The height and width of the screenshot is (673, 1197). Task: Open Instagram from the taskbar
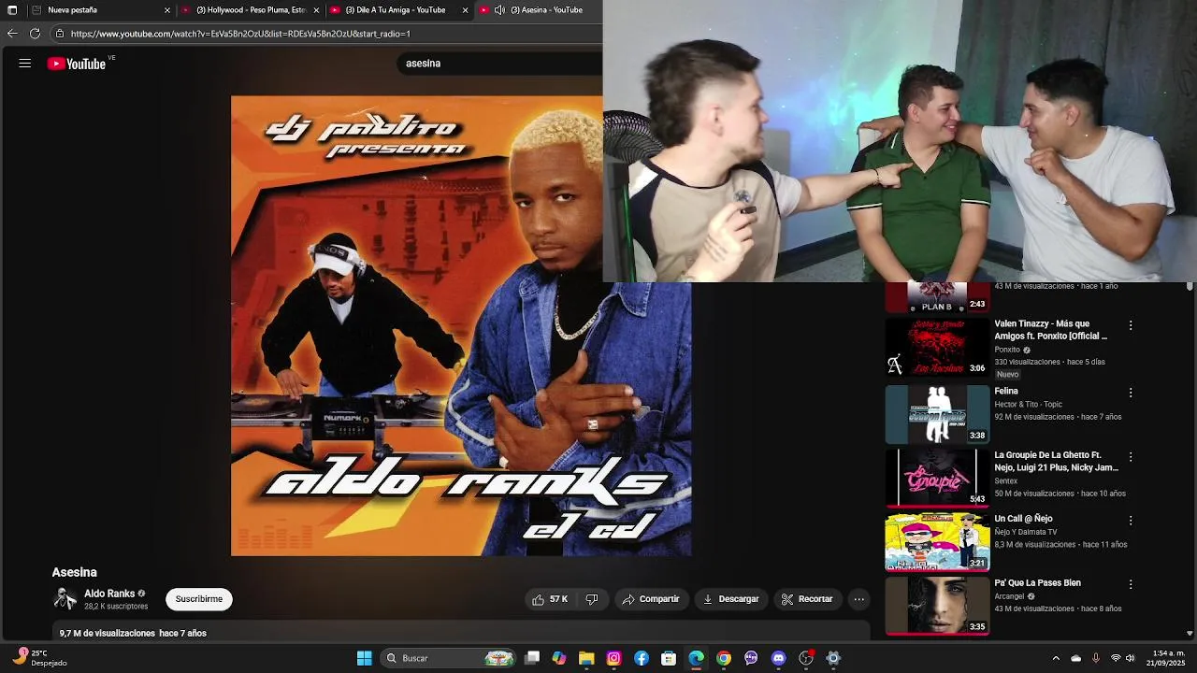coord(613,658)
